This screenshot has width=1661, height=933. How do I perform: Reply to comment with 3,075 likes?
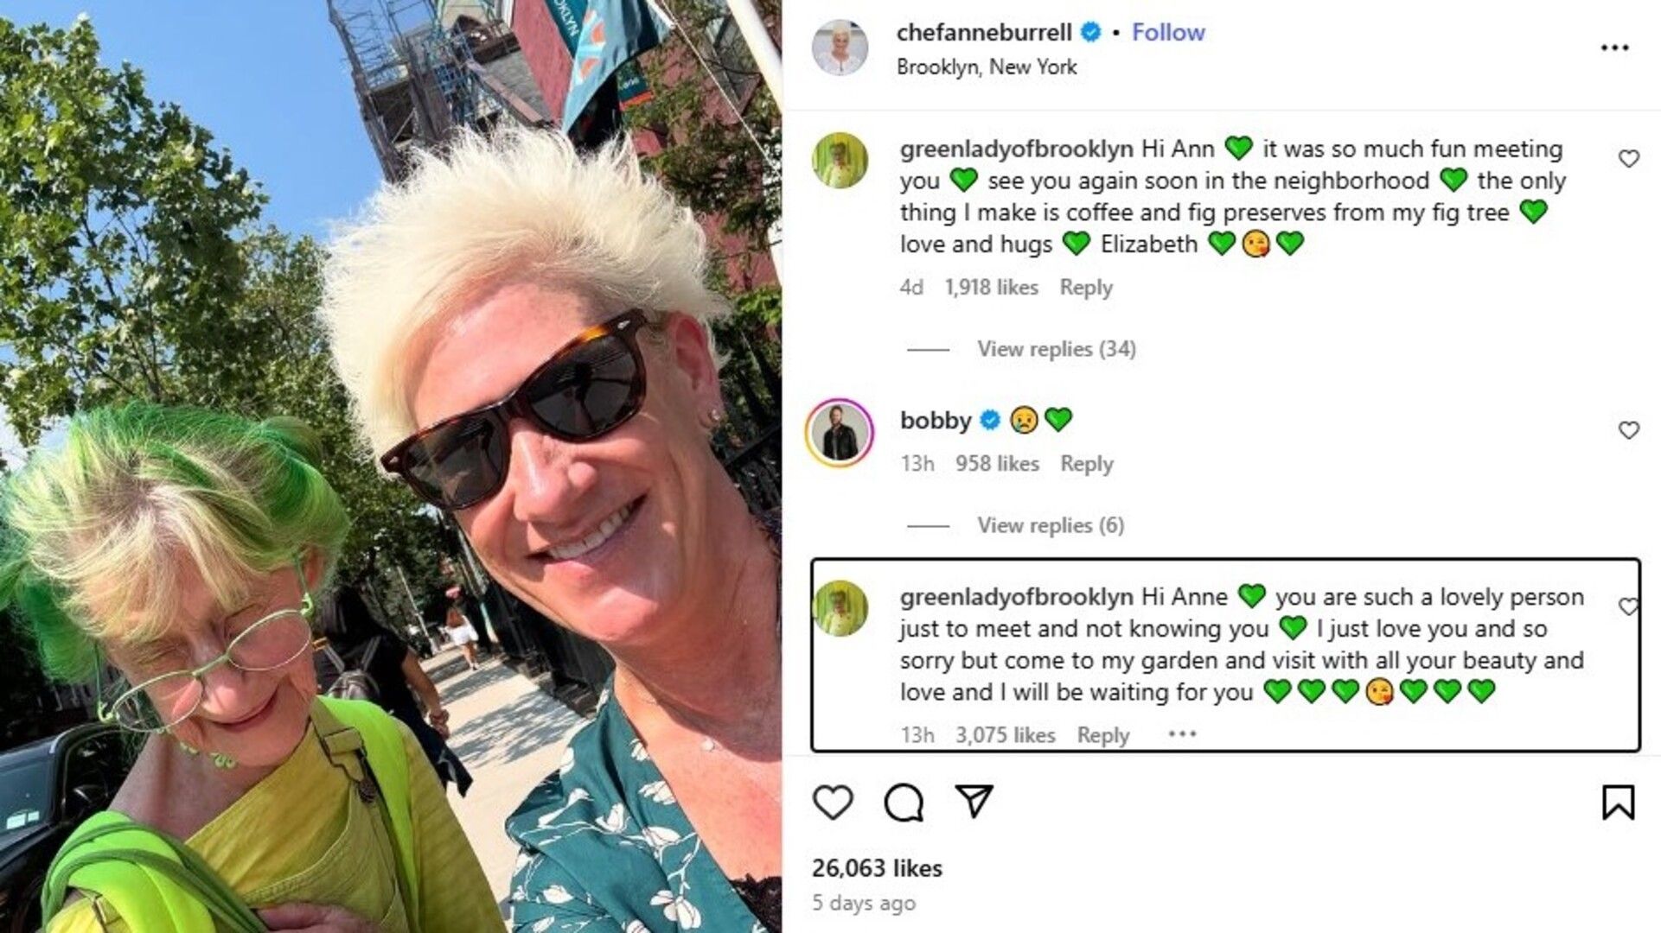point(1103,735)
